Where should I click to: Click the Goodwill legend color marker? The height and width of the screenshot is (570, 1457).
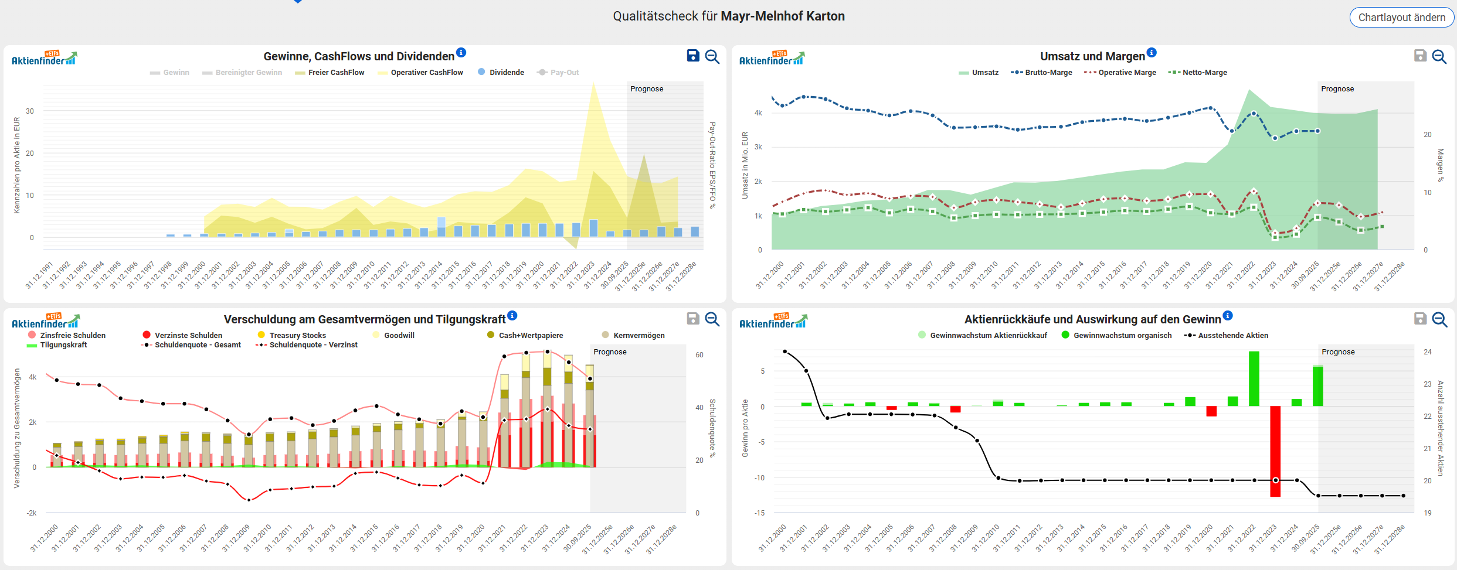pyautogui.click(x=376, y=335)
